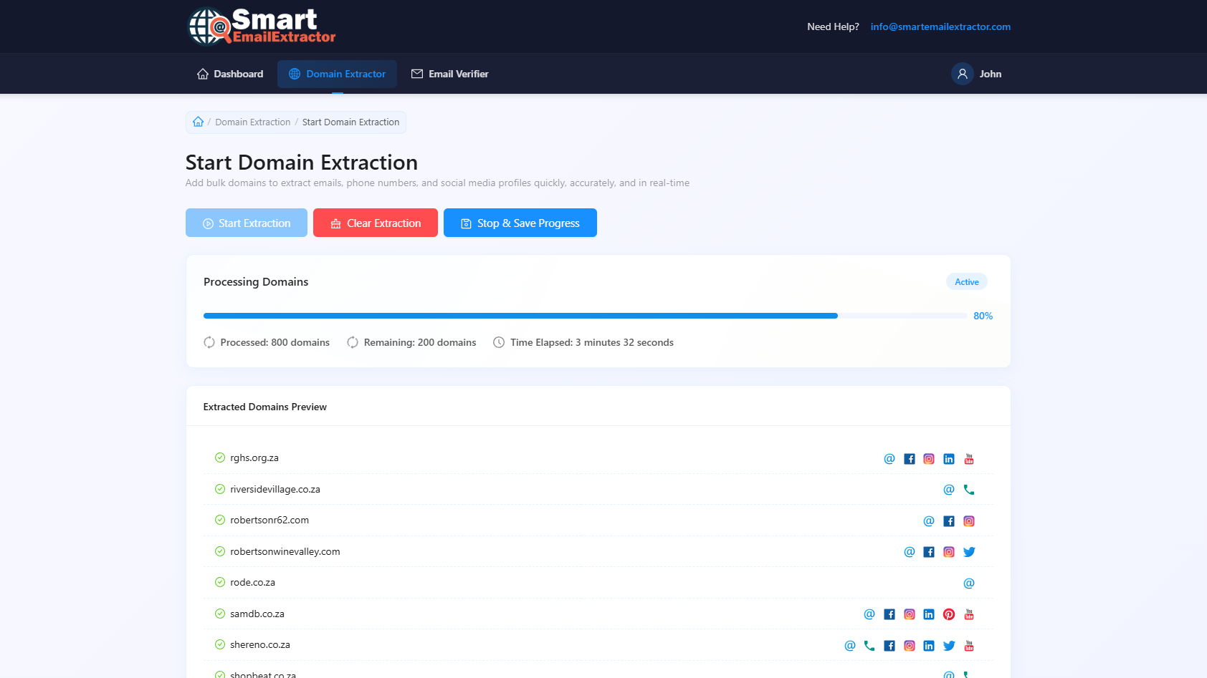Switch to the Email Verifier tab
The width and height of the screenshot is (1207, 678).
point(449,74)
